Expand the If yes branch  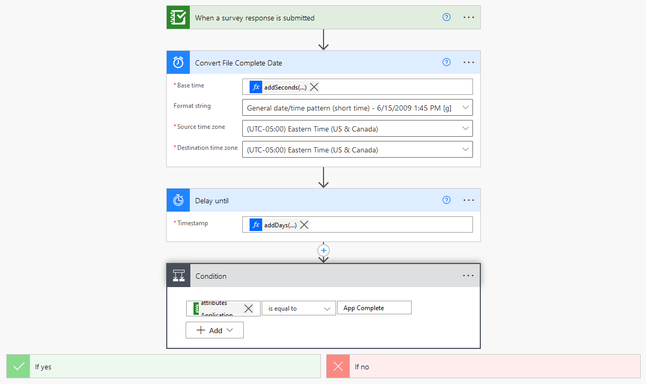[x=163, y=367]
